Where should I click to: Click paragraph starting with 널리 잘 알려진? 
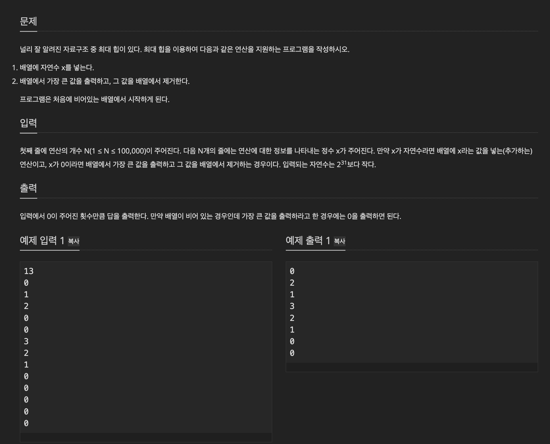(184, 49)
